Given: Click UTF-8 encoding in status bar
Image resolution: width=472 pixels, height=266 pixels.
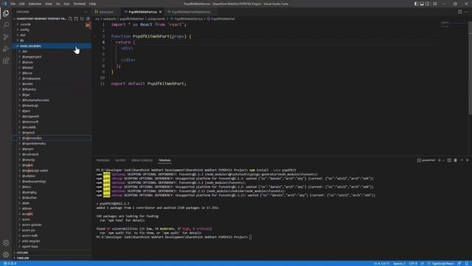Looking at the screenshot, I should [413, 263].
